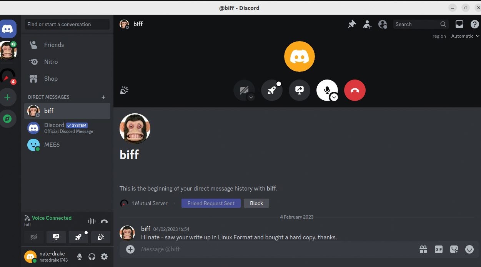
Task: Expand the region Automatic dropdown
Action: coord(465,36)
